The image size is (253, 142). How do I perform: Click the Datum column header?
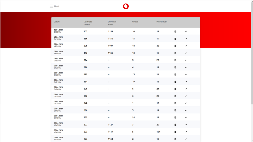(x=57, y=22)
